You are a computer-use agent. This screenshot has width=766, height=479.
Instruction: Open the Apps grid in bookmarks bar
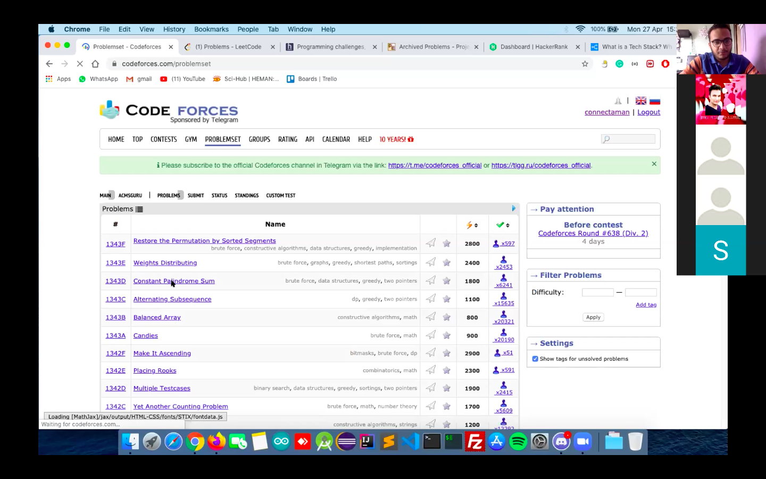click(x=58, y=79)
